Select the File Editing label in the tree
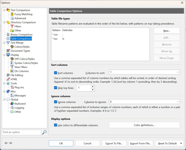The image size is (186, 150). (17, 75)
